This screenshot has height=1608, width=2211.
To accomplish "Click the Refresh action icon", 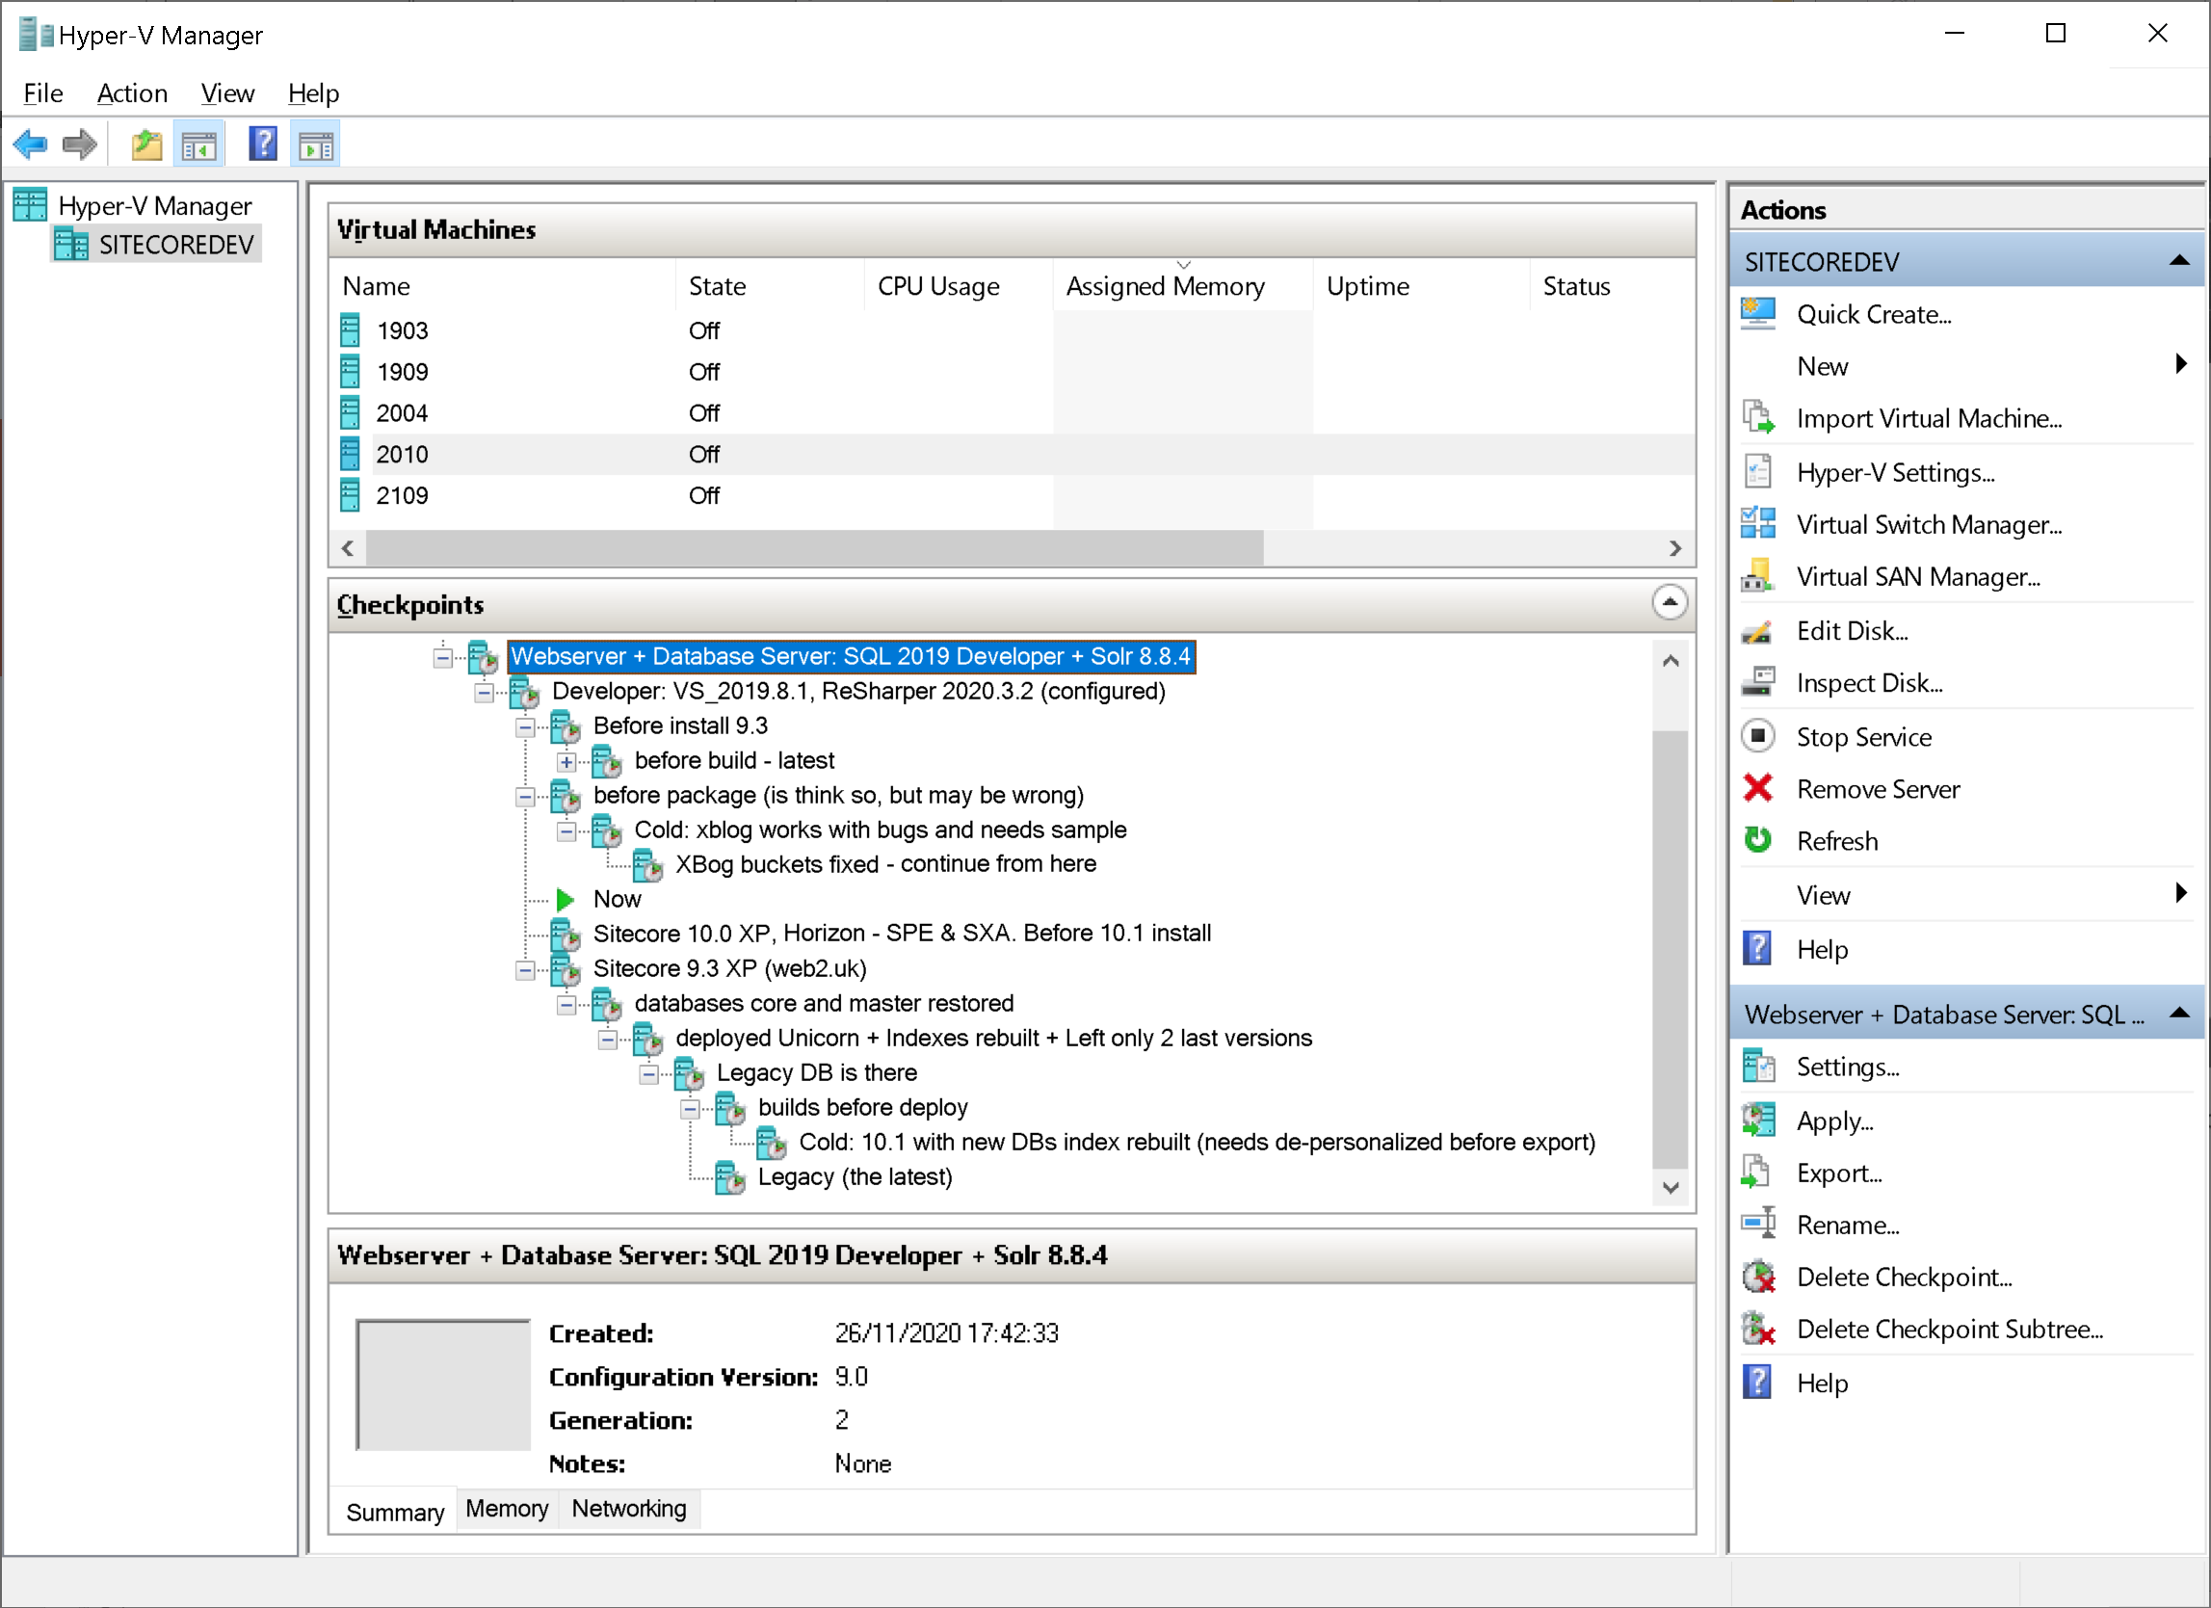I will (1757, 839).
